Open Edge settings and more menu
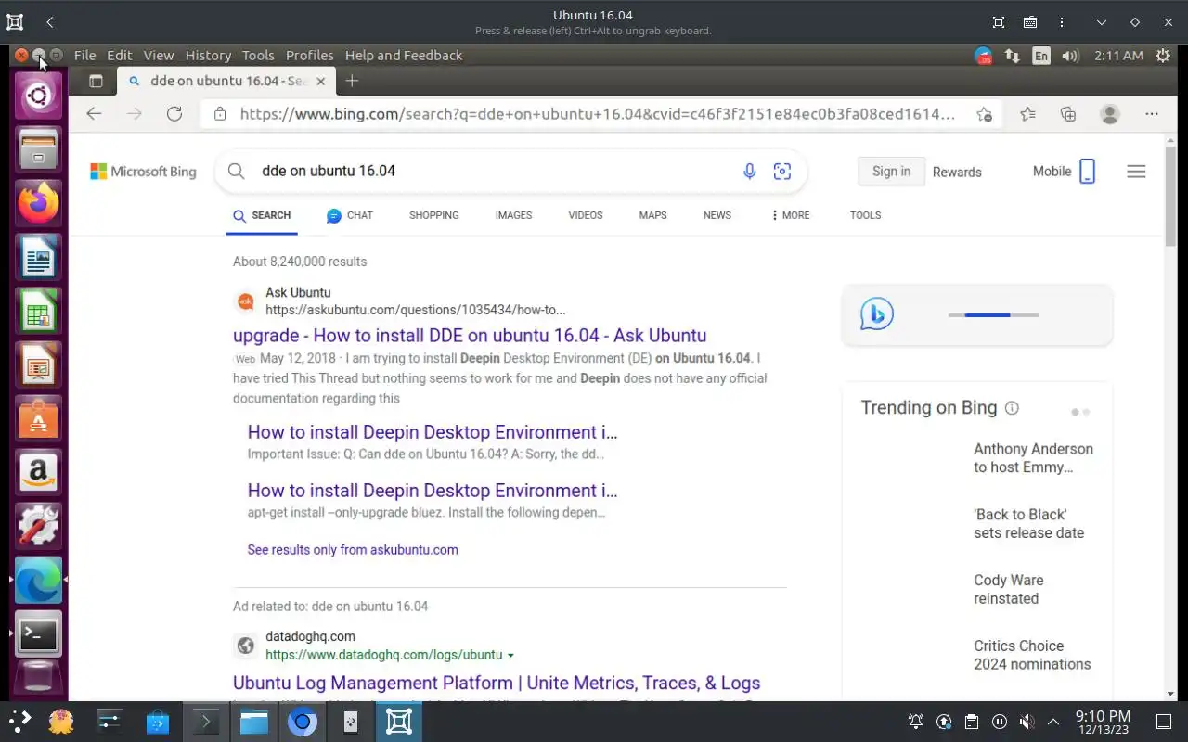 1152,114
